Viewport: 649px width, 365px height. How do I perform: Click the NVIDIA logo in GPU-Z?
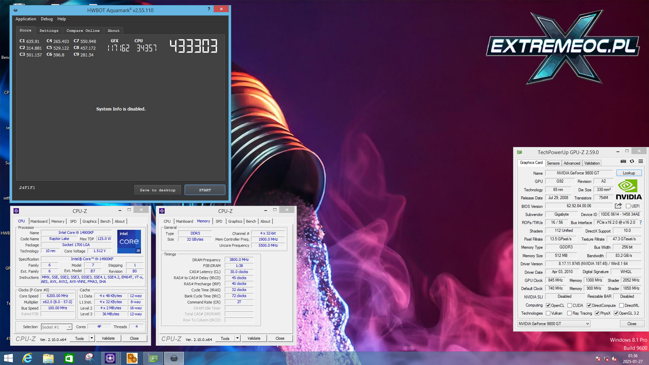point(628,190)
